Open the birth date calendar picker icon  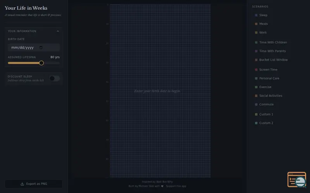[41, 47]
